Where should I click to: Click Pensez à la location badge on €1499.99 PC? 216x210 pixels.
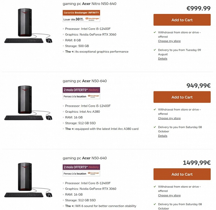(81, 173)
